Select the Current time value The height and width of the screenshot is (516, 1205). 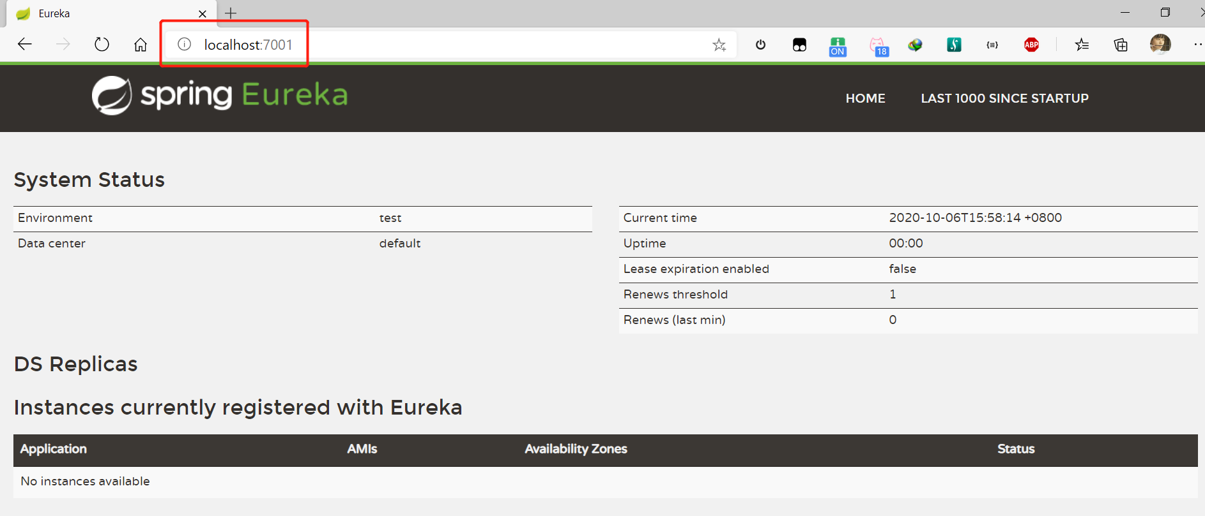tap(975, 217)
